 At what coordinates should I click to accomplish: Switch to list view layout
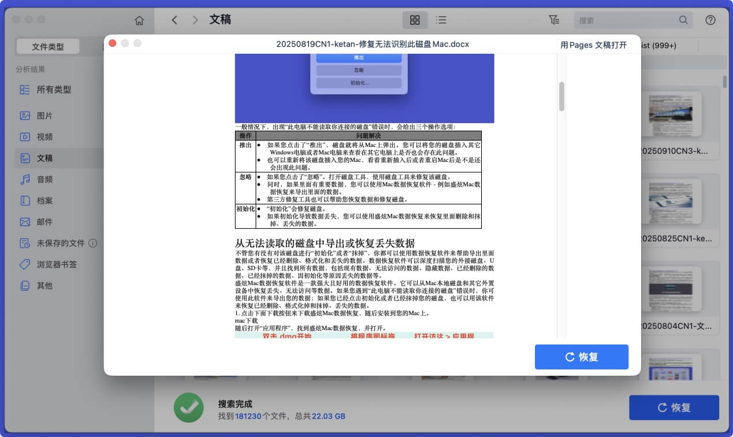[441, 20]
